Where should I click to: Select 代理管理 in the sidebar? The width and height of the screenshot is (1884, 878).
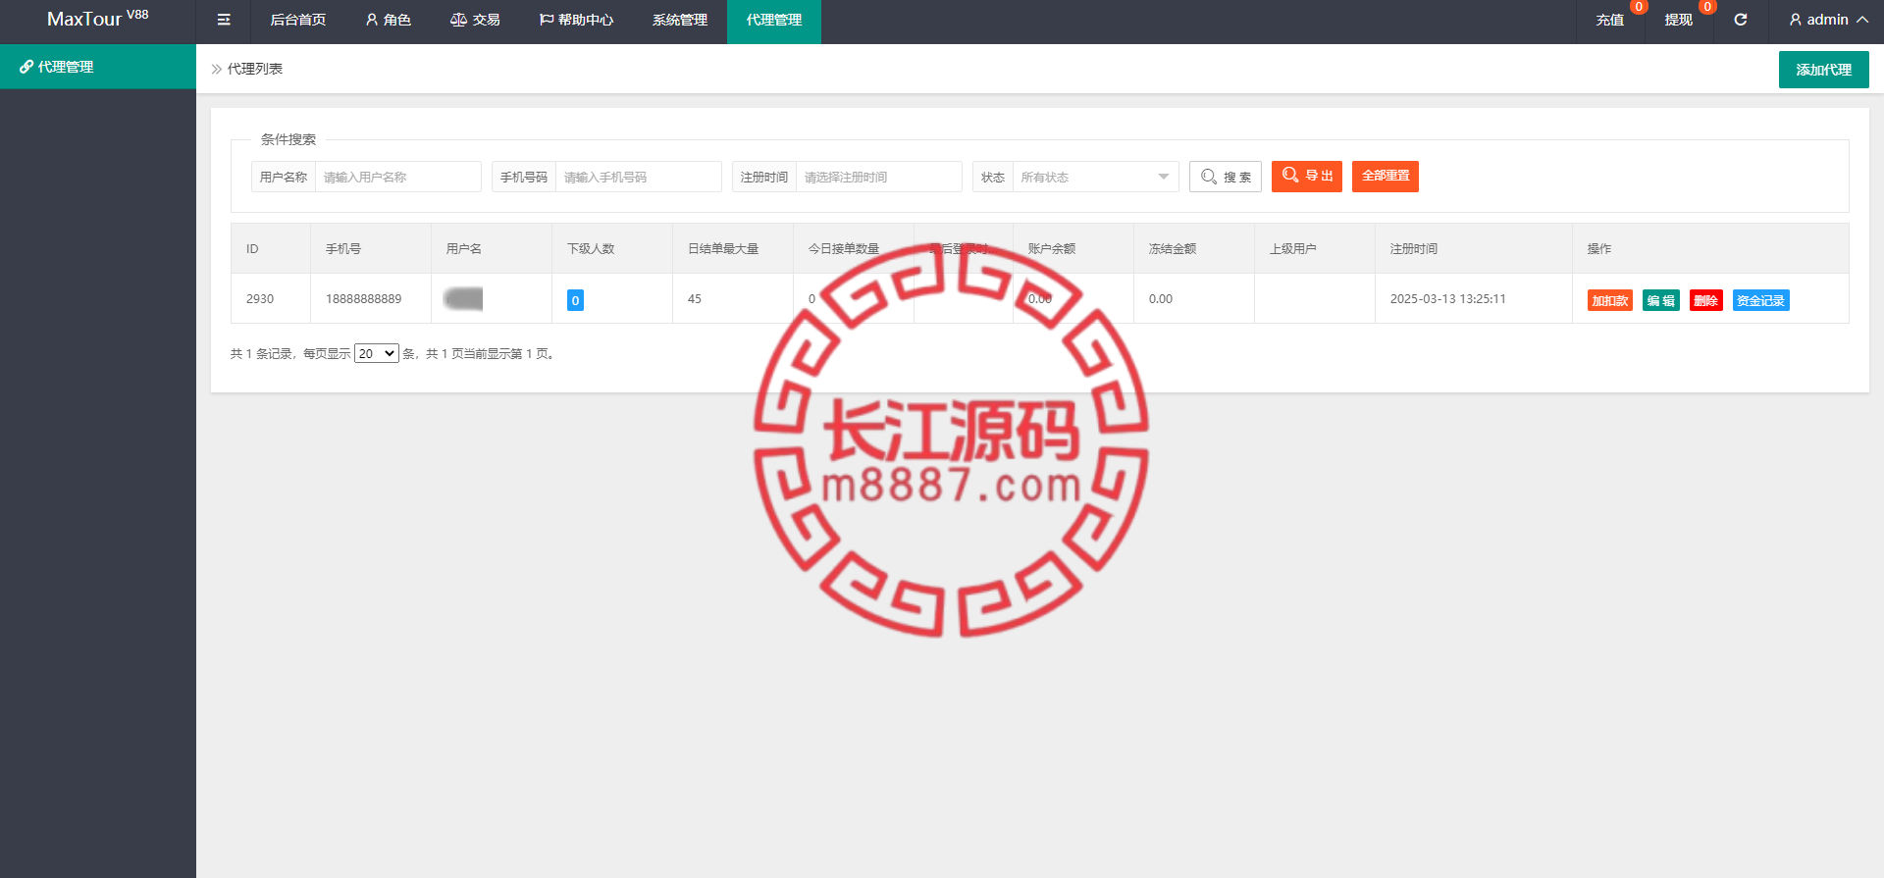click(x=98, y=67)
